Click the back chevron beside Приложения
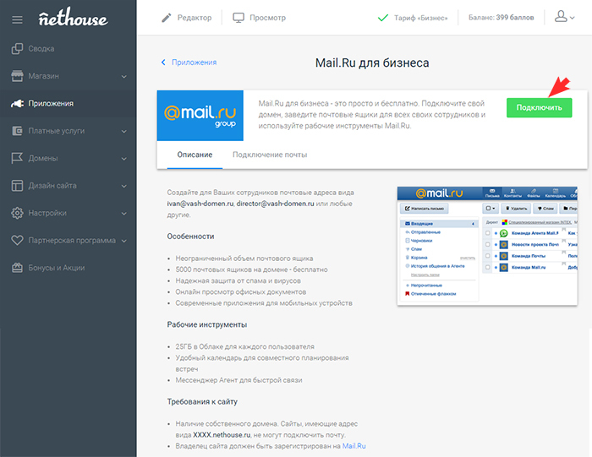The image size is (592, 457). click(163, 63)
